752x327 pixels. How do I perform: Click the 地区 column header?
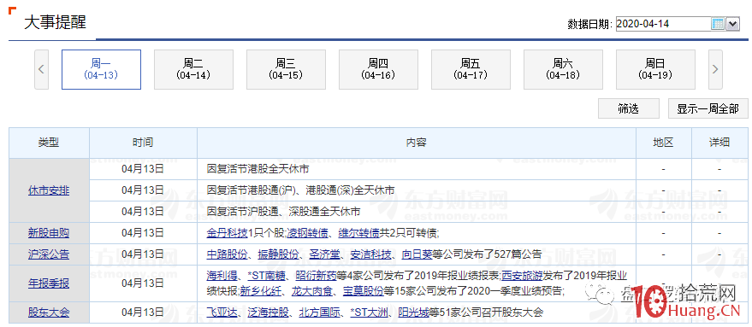663,143
